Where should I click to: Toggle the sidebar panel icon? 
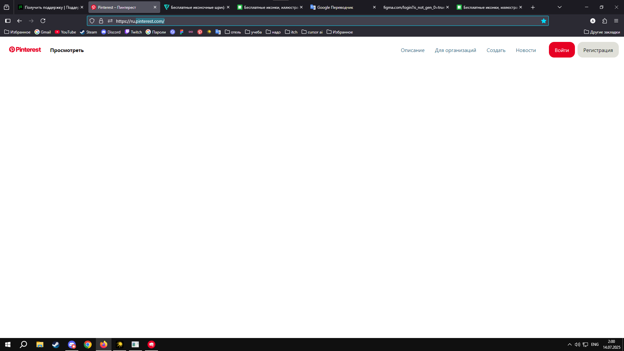pos(8,21)
